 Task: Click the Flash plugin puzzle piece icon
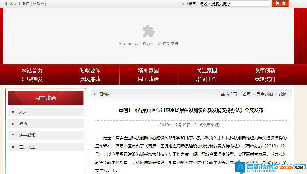pyautogui.click(x=149, y=31)
